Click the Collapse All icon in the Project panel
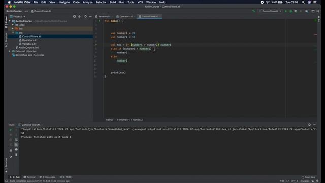Screen dimensions: 325x183 (79, 16)
